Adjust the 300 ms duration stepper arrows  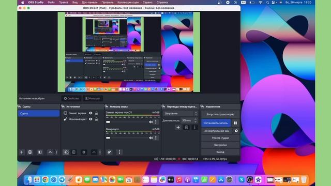195,120
